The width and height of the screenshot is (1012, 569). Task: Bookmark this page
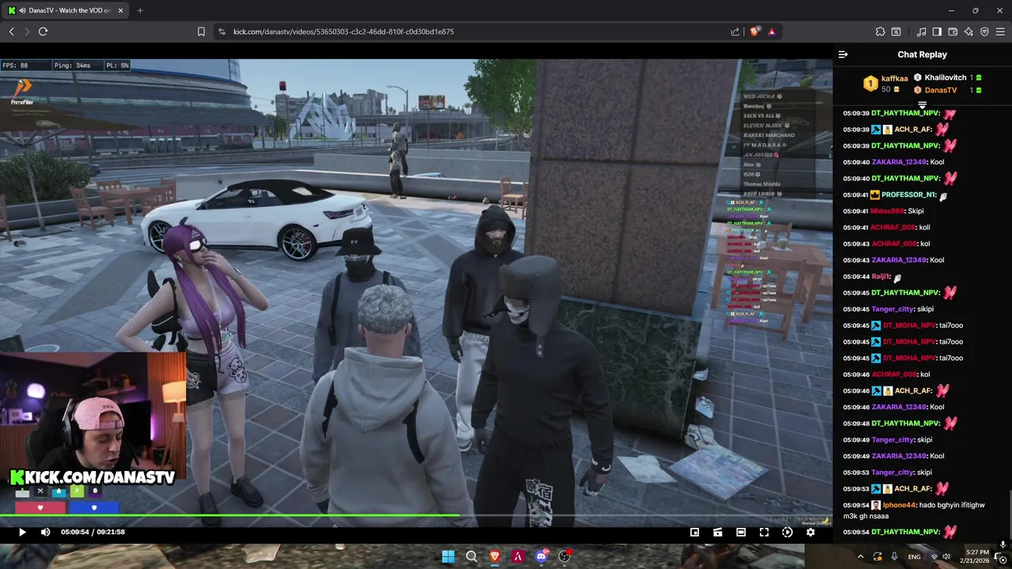tap(201, 32)
